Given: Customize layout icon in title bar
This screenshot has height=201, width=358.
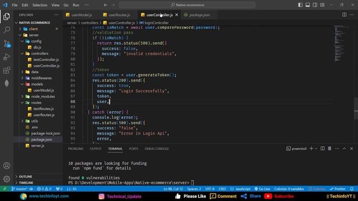Looking at the screenshot, I should 322,5.
